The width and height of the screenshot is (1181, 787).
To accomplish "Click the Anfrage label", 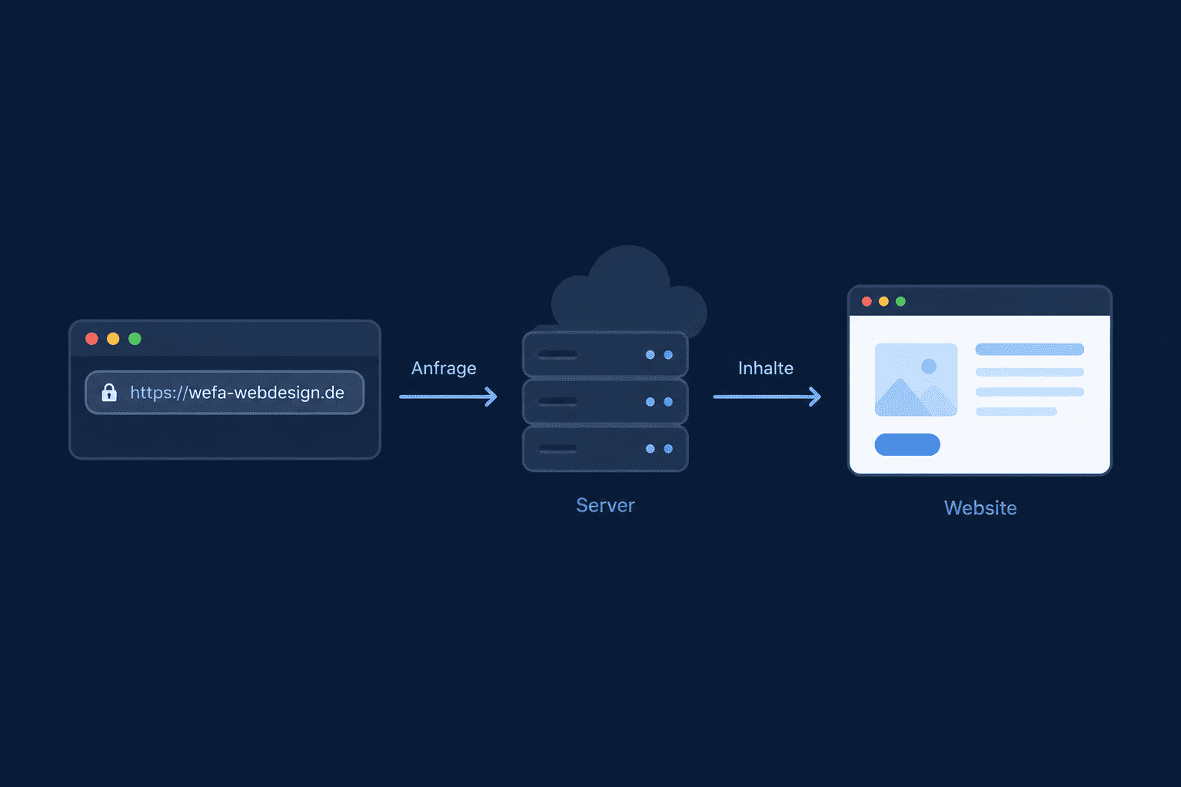I will coord(444,368).
